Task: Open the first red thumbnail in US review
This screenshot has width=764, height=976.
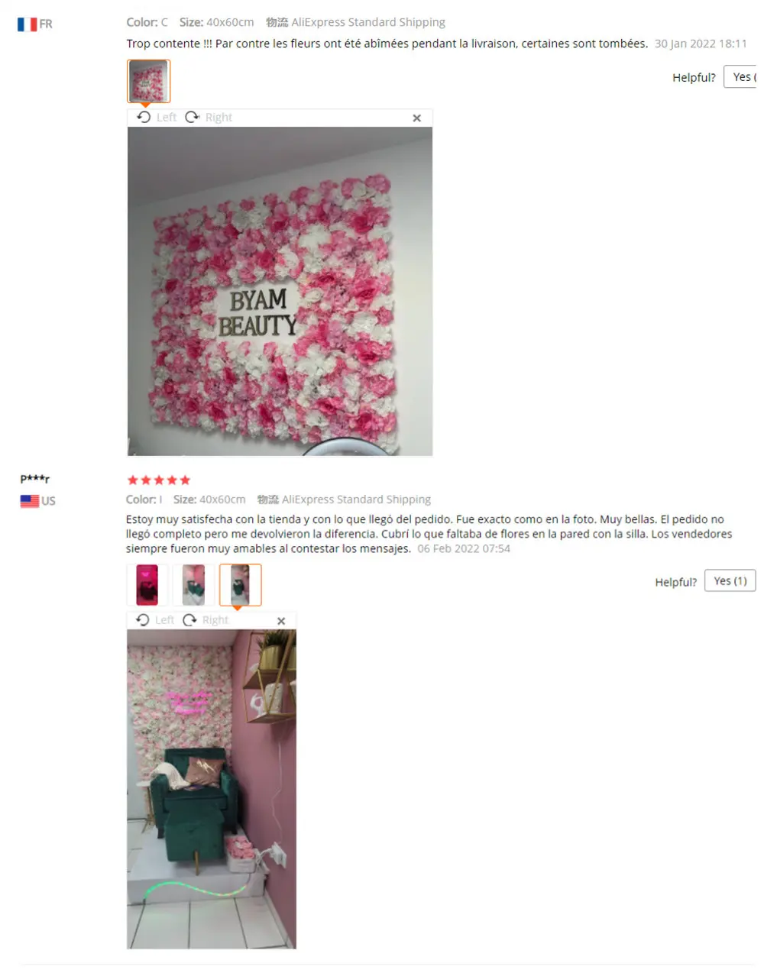Action: [x=147, y=585]
